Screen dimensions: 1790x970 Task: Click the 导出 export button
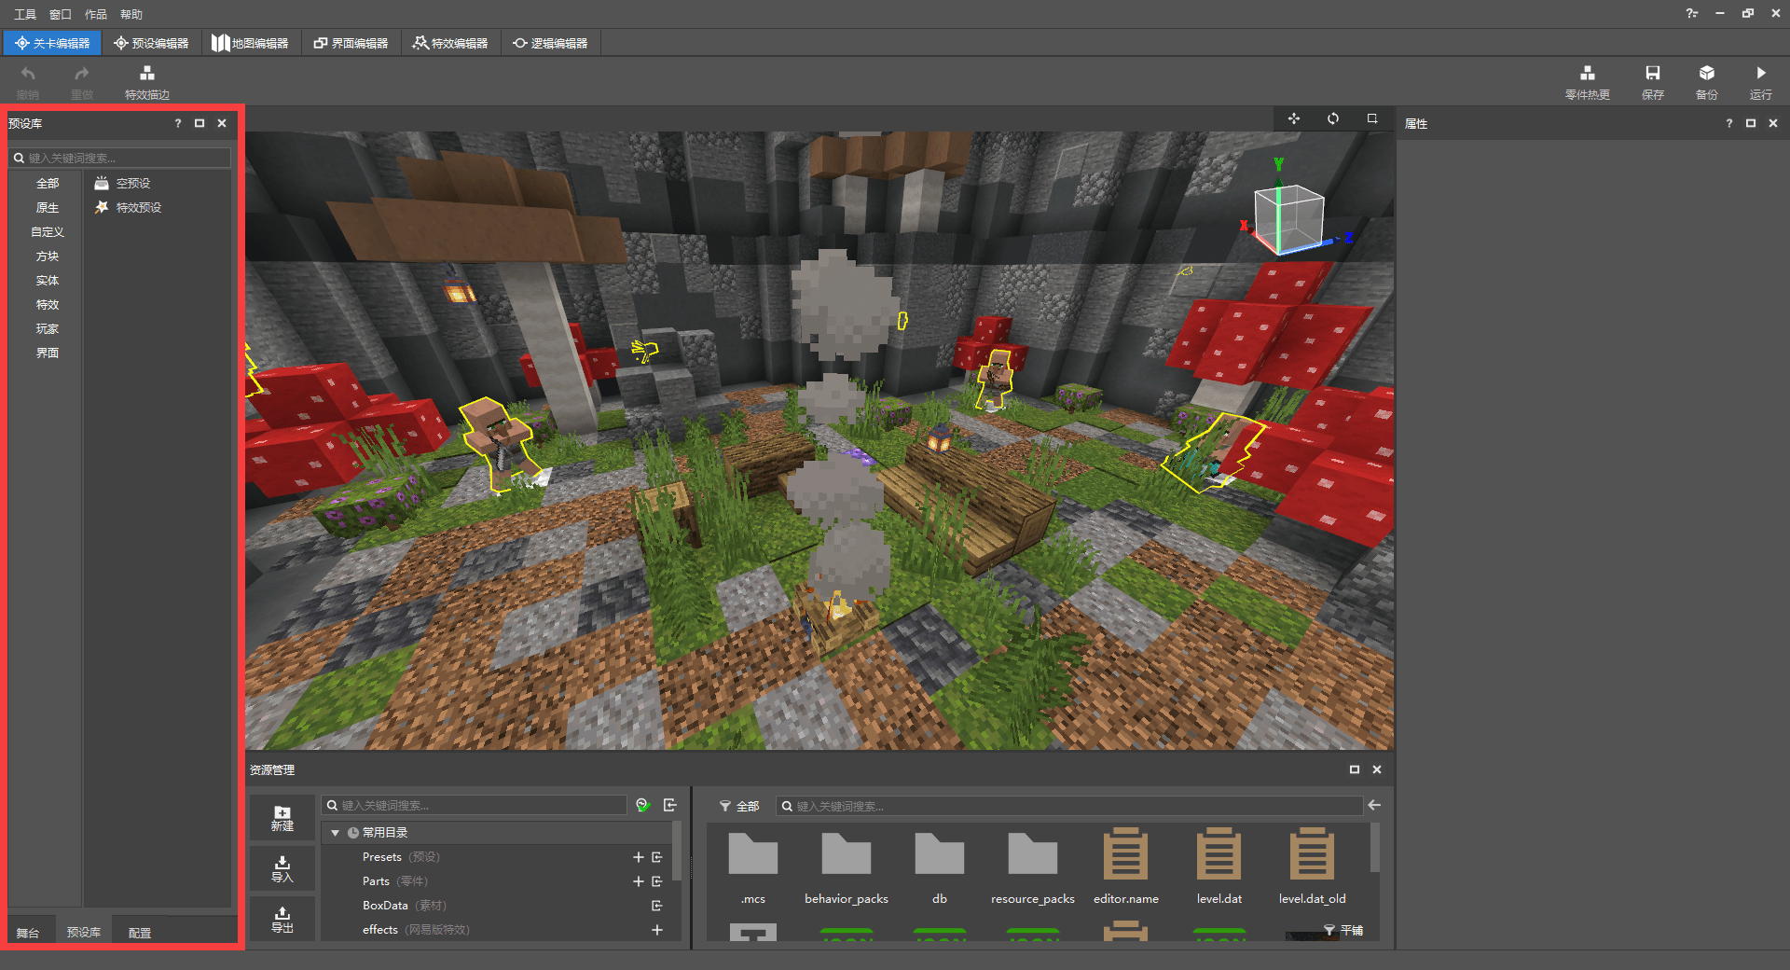click(282, 919)
